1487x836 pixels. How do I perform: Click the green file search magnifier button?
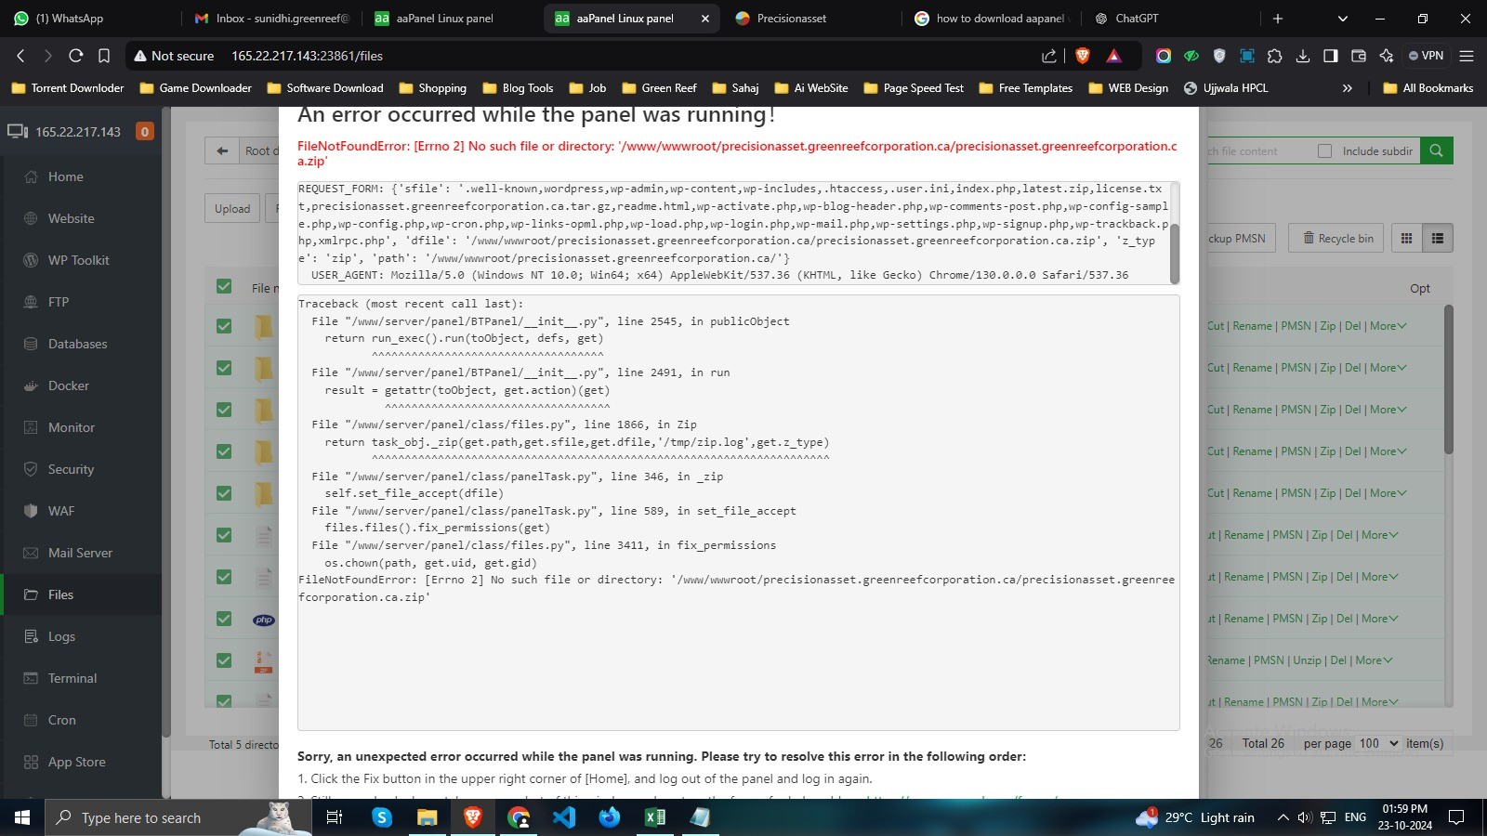click(1436, 150)
